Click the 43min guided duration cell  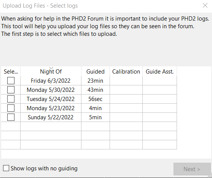(x=96, y=90)
